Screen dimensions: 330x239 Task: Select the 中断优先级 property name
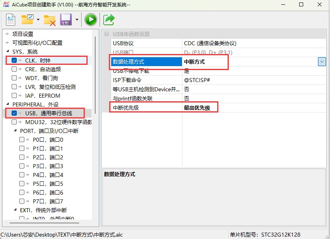(126, 108)
